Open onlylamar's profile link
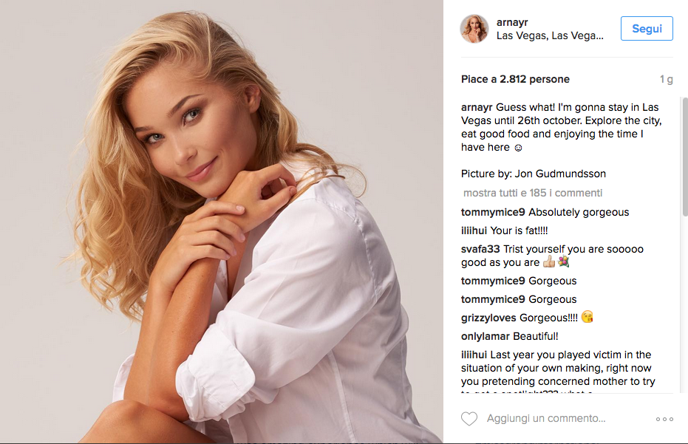The width and height of the screenshot is (688, 444). click(486, 336)
